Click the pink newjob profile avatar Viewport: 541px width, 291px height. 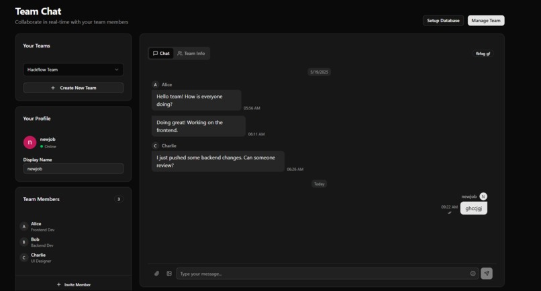click(x=30, y=142)
